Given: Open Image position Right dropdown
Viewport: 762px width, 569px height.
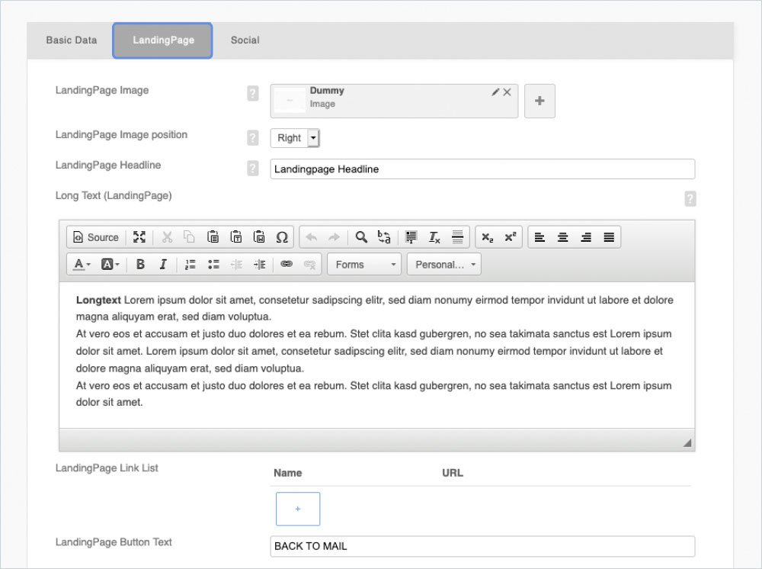Looking at the screenshot, I should tap(295, 138).
